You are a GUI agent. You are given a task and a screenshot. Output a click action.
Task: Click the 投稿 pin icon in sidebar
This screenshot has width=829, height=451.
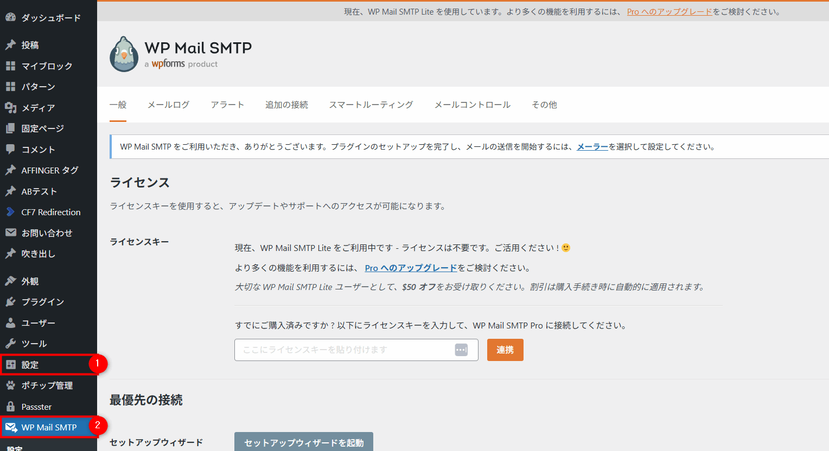10,45
